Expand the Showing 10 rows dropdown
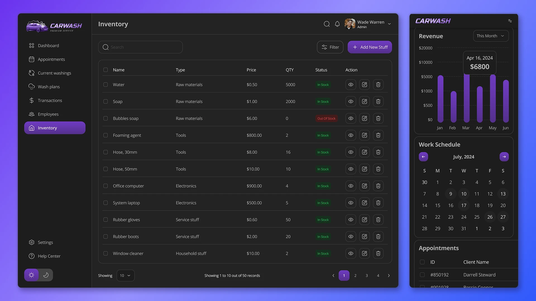 point(125,275)
